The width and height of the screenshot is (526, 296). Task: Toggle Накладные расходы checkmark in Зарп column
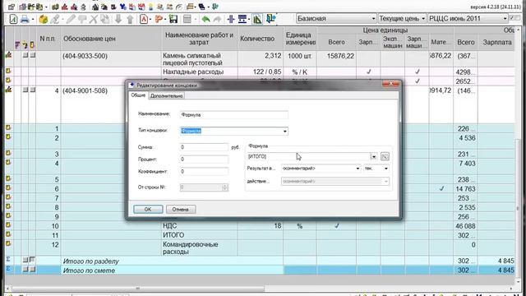click(369, 72)
